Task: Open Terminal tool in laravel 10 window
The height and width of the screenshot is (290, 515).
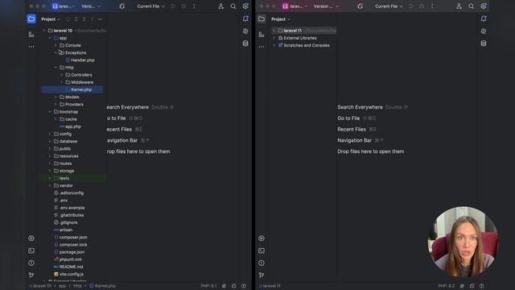Action: [x=31, y=251]
